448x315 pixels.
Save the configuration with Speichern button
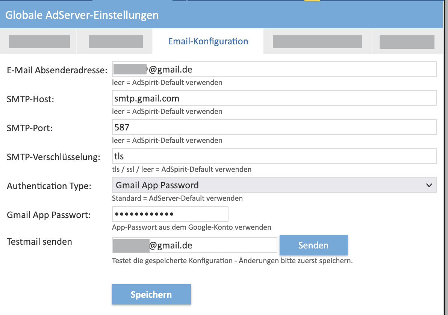click(151, 294)
